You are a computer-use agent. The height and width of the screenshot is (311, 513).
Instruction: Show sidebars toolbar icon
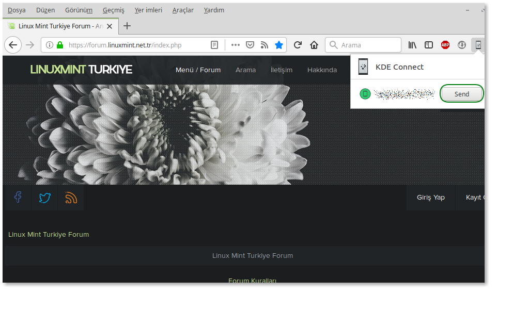(429, 45)
